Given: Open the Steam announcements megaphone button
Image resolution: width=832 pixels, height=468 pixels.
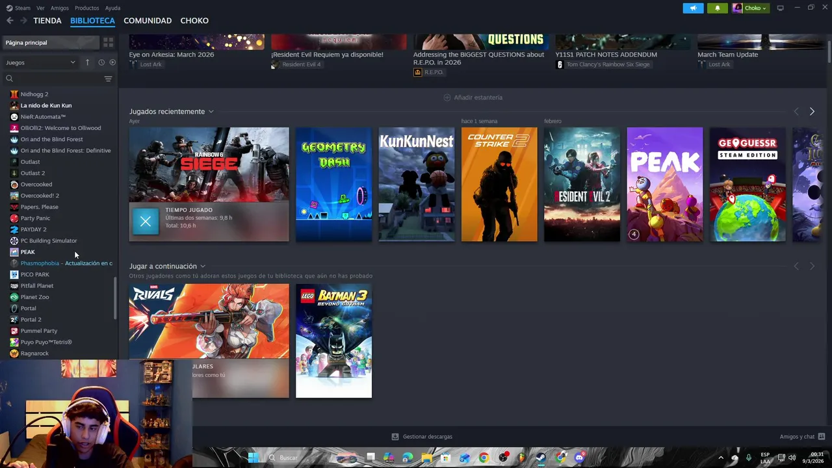Looking at the screenshot, I should point(693,8).
